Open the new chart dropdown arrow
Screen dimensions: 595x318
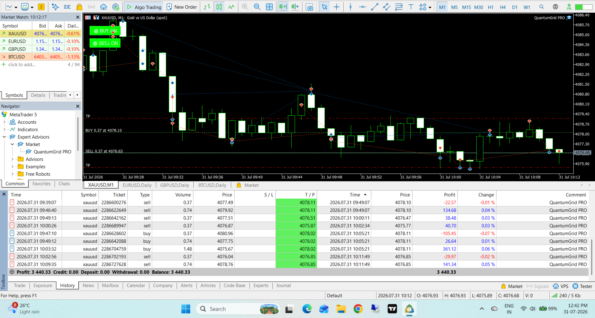pyautogui.click(x=16, y=7)
